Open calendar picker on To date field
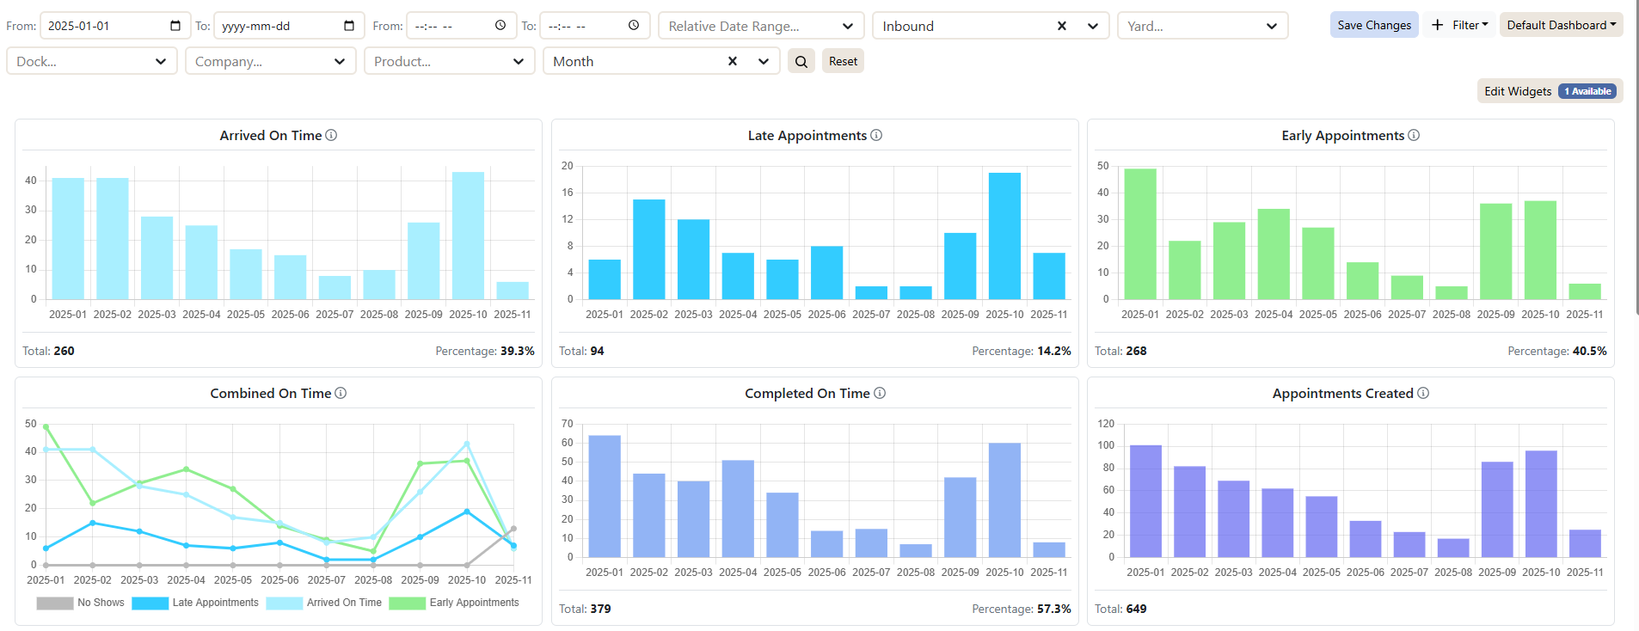1639x631 pixels. pyautogui.click(x=349, y=26)
